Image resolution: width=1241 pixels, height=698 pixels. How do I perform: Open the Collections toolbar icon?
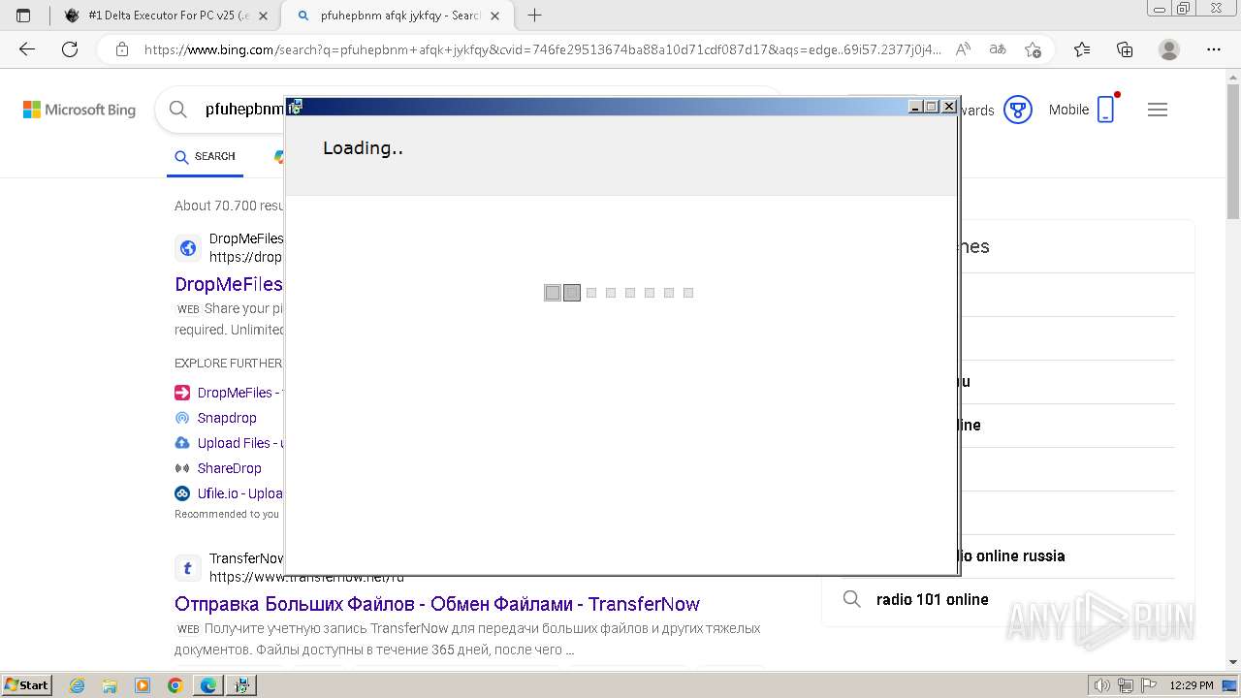click(x=1125, y=49)
